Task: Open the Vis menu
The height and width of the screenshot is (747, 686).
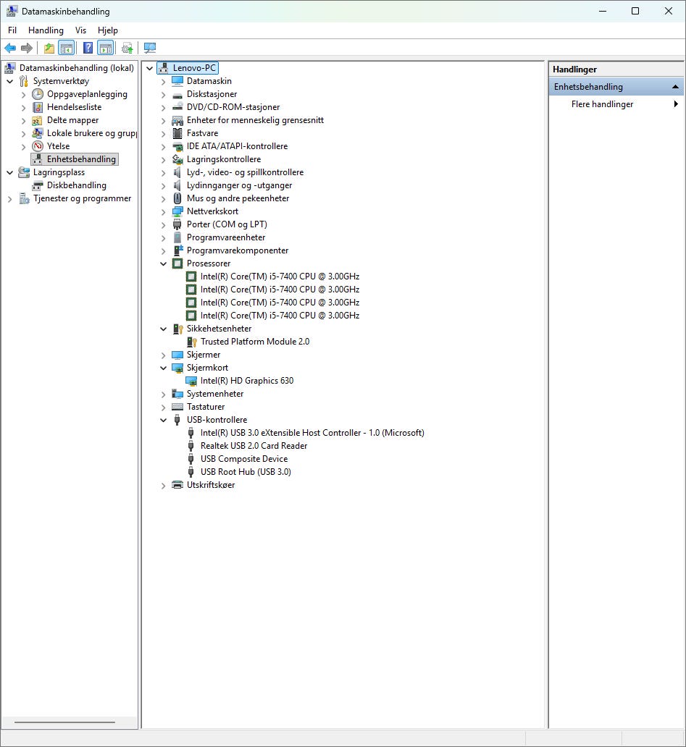Action: pos(80,30)
